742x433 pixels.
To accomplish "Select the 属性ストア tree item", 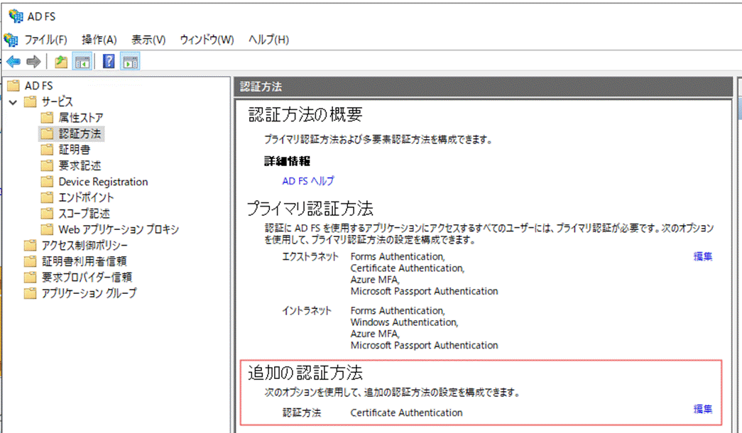I will click(81, 117).
